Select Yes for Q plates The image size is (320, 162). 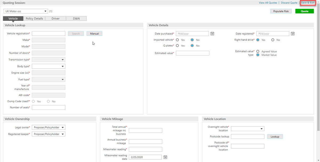point(178,46)
